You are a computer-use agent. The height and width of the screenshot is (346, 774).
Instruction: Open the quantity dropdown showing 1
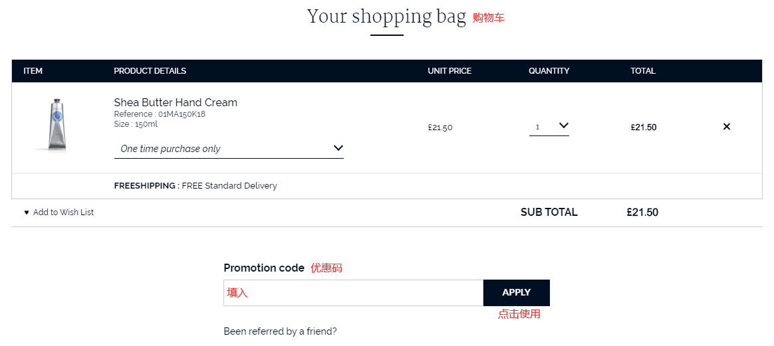pos(549,126)
